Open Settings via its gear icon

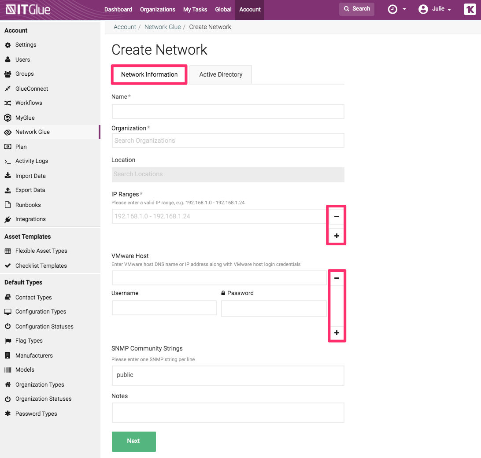7,45
